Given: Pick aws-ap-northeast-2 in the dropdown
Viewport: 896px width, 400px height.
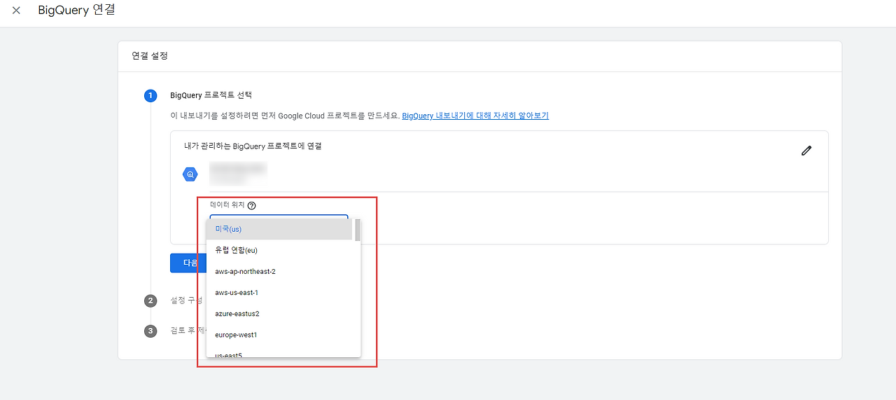Looking at the screenshot, I should point(280,271).
